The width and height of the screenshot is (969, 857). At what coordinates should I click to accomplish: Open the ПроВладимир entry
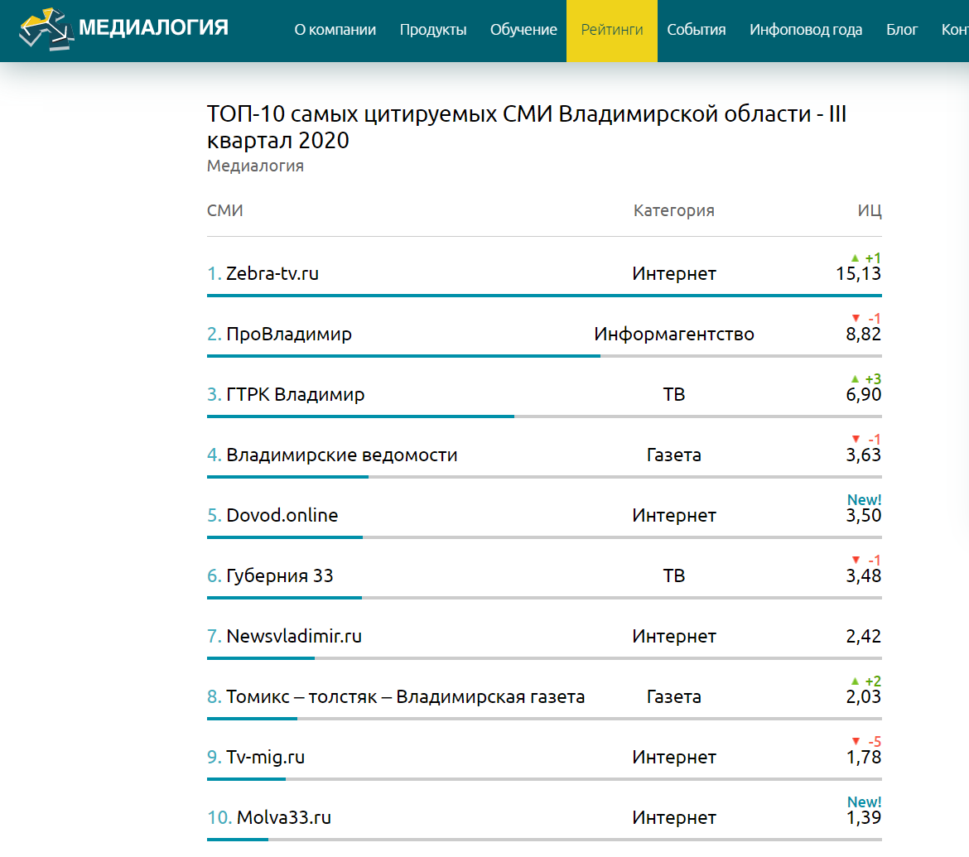(288, 335)
